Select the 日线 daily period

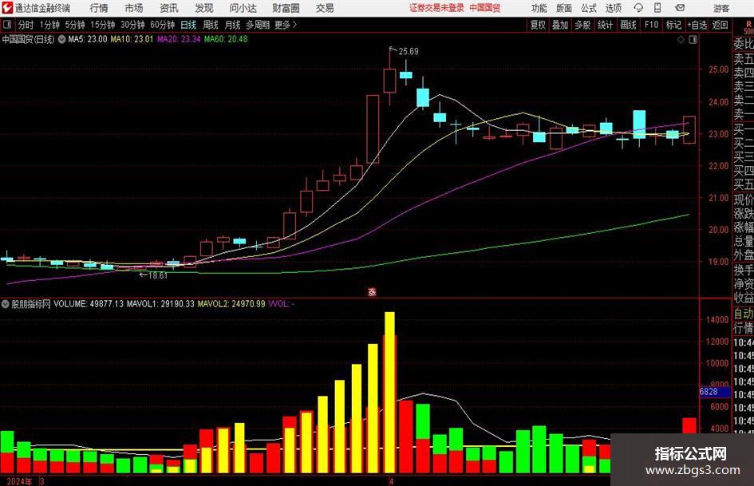pyautogui.click(x=188, y=25)
